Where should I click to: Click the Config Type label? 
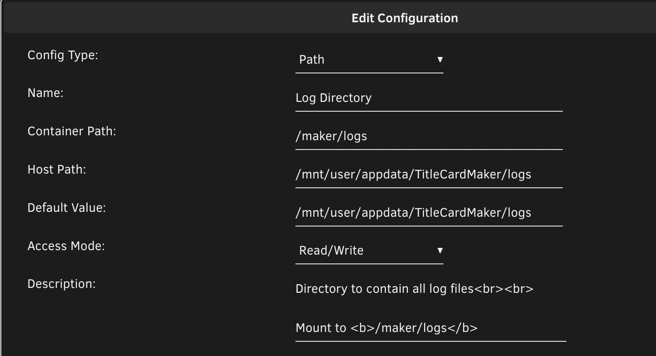click(x=63, y=55)
